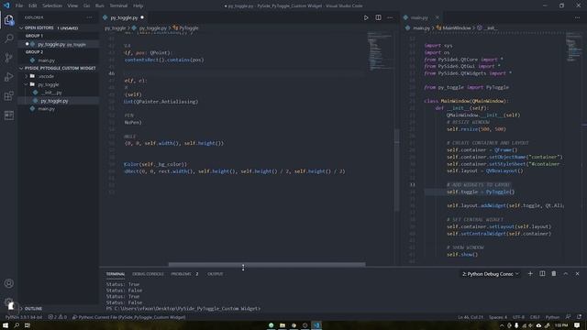This screenshot has width=587, height=330.
Task: Change encoding via UTF-8 status item
Action: (x=518, y=317)
